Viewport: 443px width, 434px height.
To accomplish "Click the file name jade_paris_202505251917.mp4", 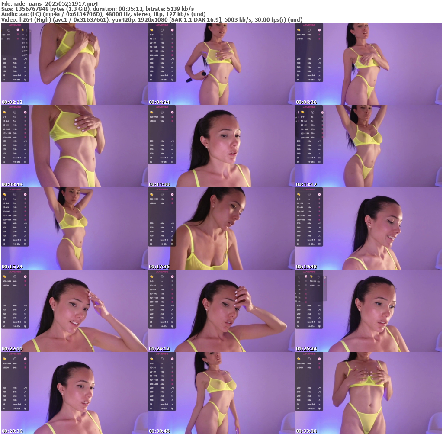I will 56,3.
